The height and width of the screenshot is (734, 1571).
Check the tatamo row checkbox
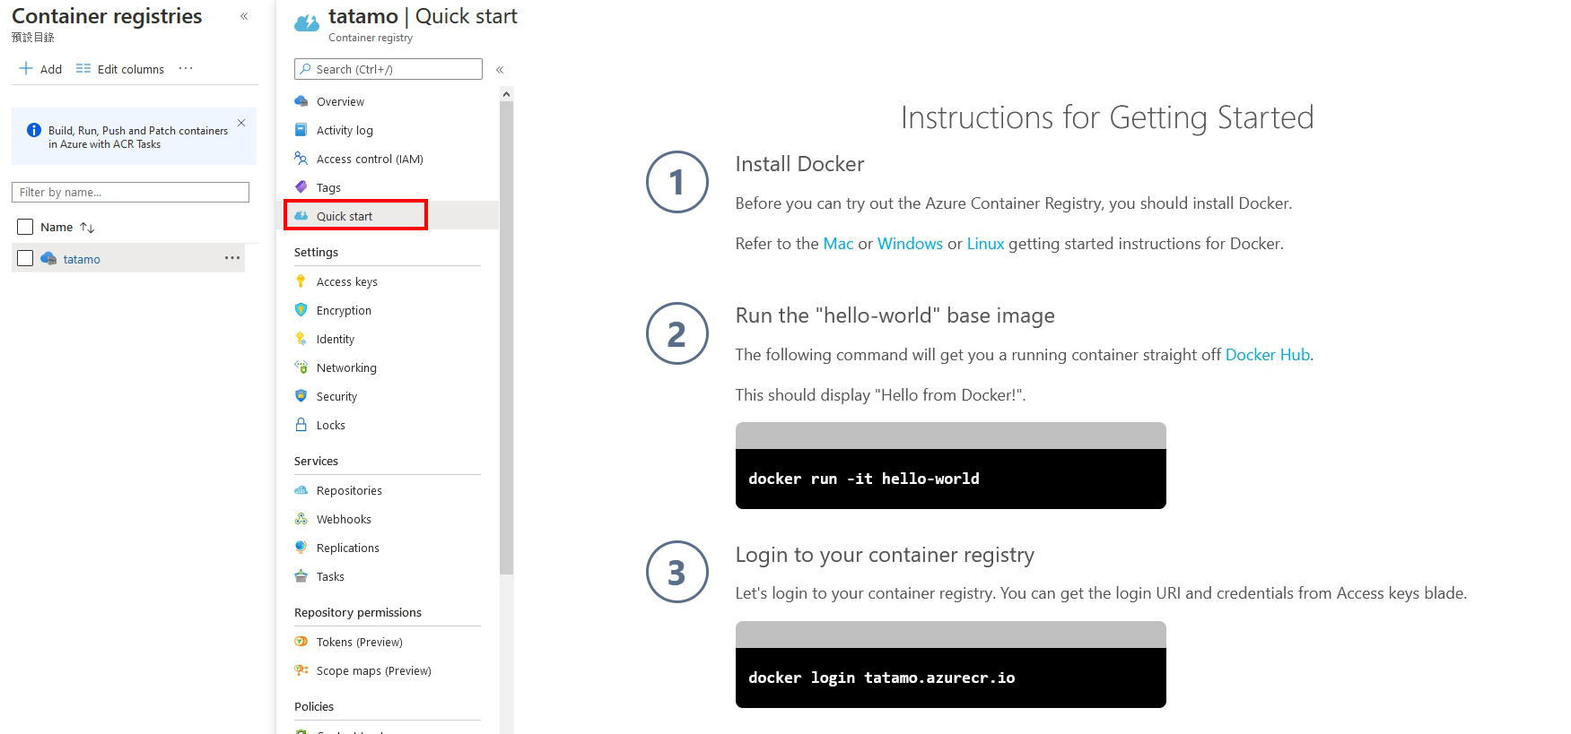25,258
